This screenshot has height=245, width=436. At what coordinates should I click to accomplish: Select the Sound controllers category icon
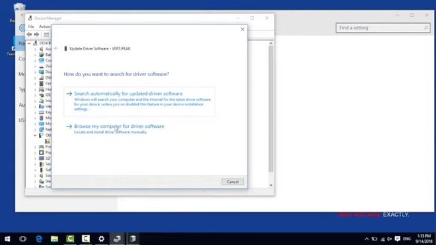click(x=42, y=176)
